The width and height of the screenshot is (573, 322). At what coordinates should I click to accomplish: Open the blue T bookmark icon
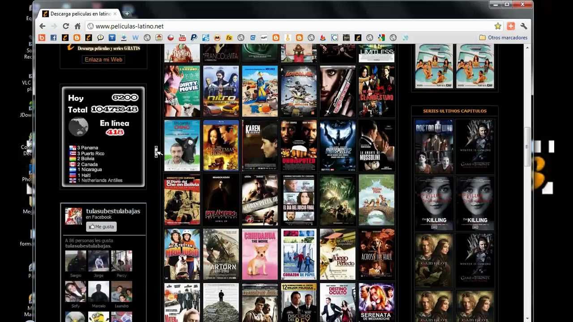(x=112, y=38)
